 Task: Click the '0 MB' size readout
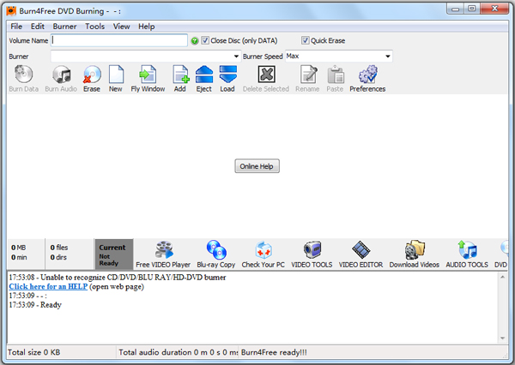click(x=18, y=248)
